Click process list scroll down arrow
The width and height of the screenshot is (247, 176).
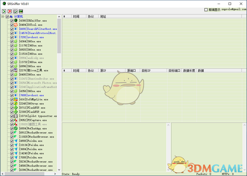[59, 170]
